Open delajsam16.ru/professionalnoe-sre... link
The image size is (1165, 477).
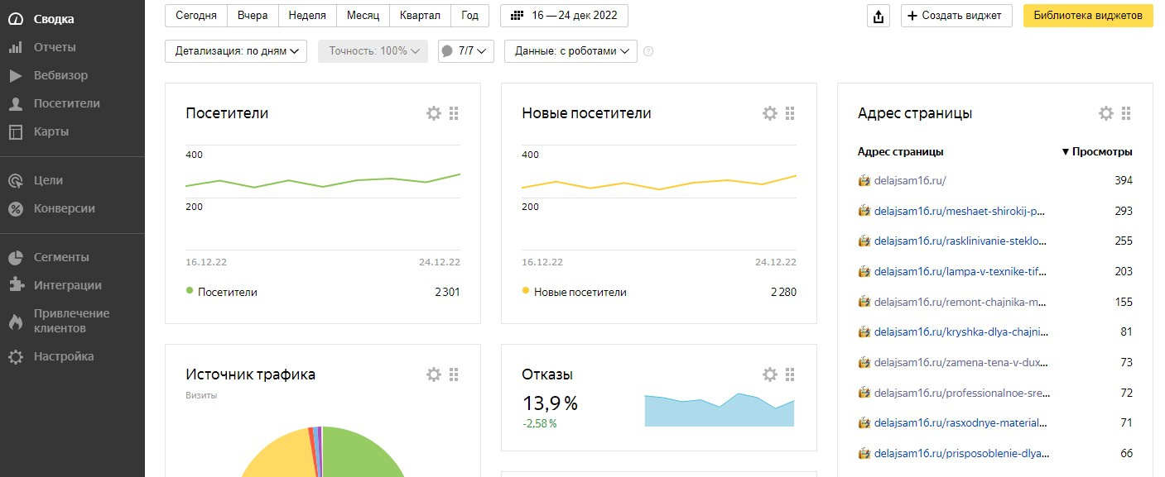point(960,393)
